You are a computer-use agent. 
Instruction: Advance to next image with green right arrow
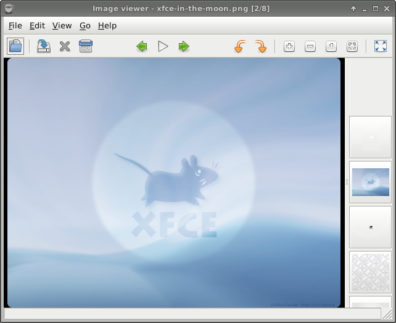[184, 46]
